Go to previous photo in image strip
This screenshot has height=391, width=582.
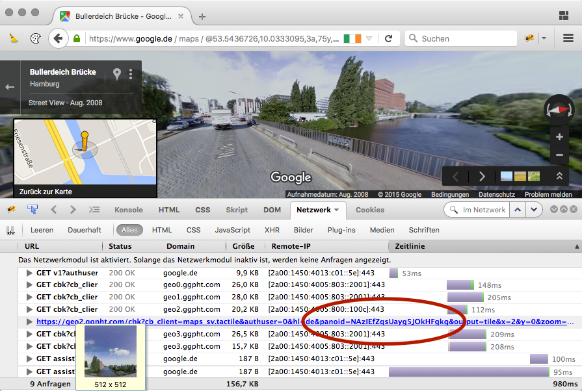456,177
